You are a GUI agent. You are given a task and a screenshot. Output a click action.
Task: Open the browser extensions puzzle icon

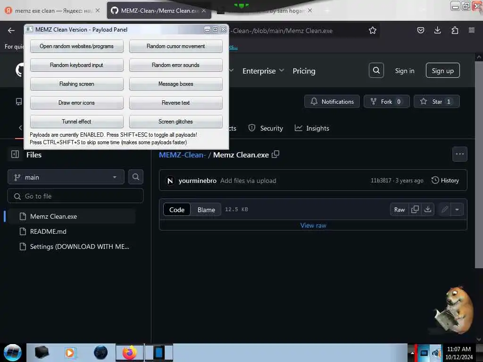(455, 30)
